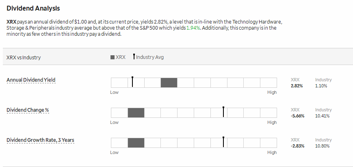Click the industry marker on Dividend Growth Rate bar
Screen dimensions: 353x167
tap(223, 142)
